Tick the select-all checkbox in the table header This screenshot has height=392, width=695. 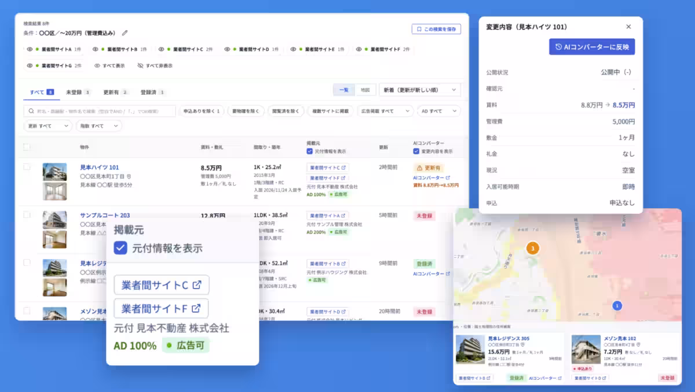(x=27, y=147)
